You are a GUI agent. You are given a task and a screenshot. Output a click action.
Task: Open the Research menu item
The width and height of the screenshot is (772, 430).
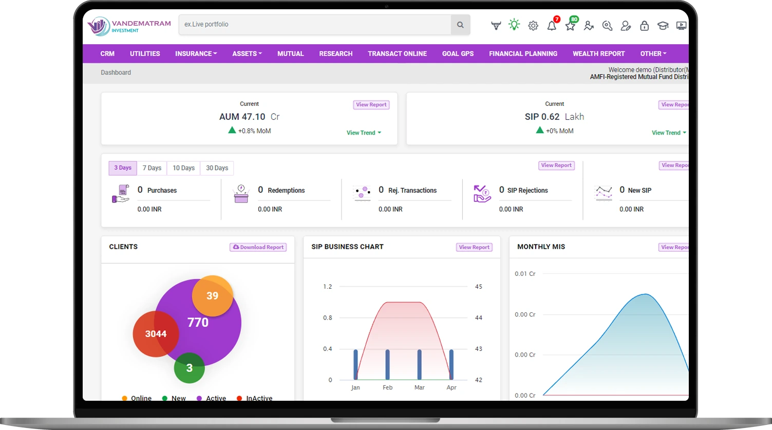(336, 53)
